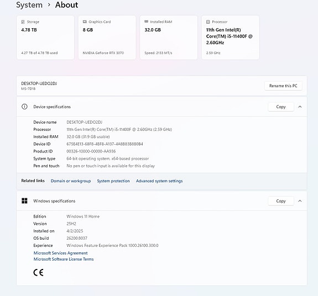Open Domain or workgroup link

[x=71, y=181]
